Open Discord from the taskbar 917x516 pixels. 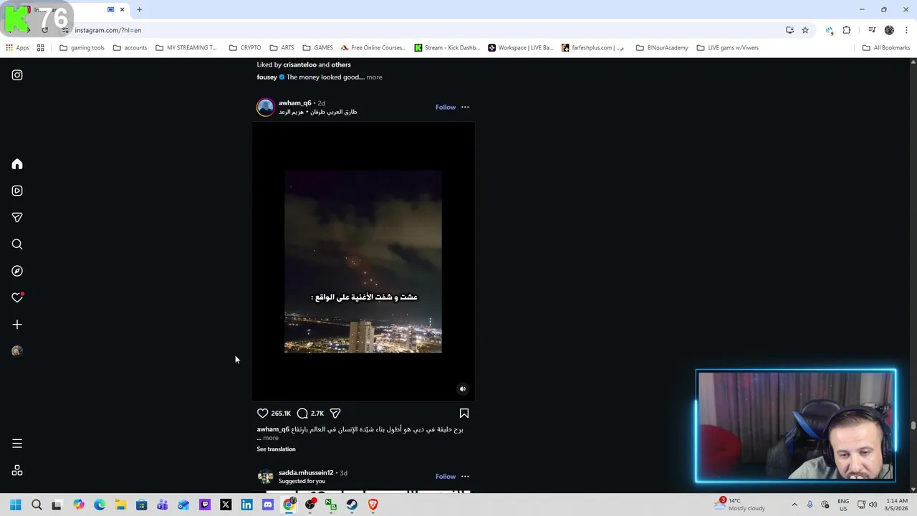(x=268, y=505)
